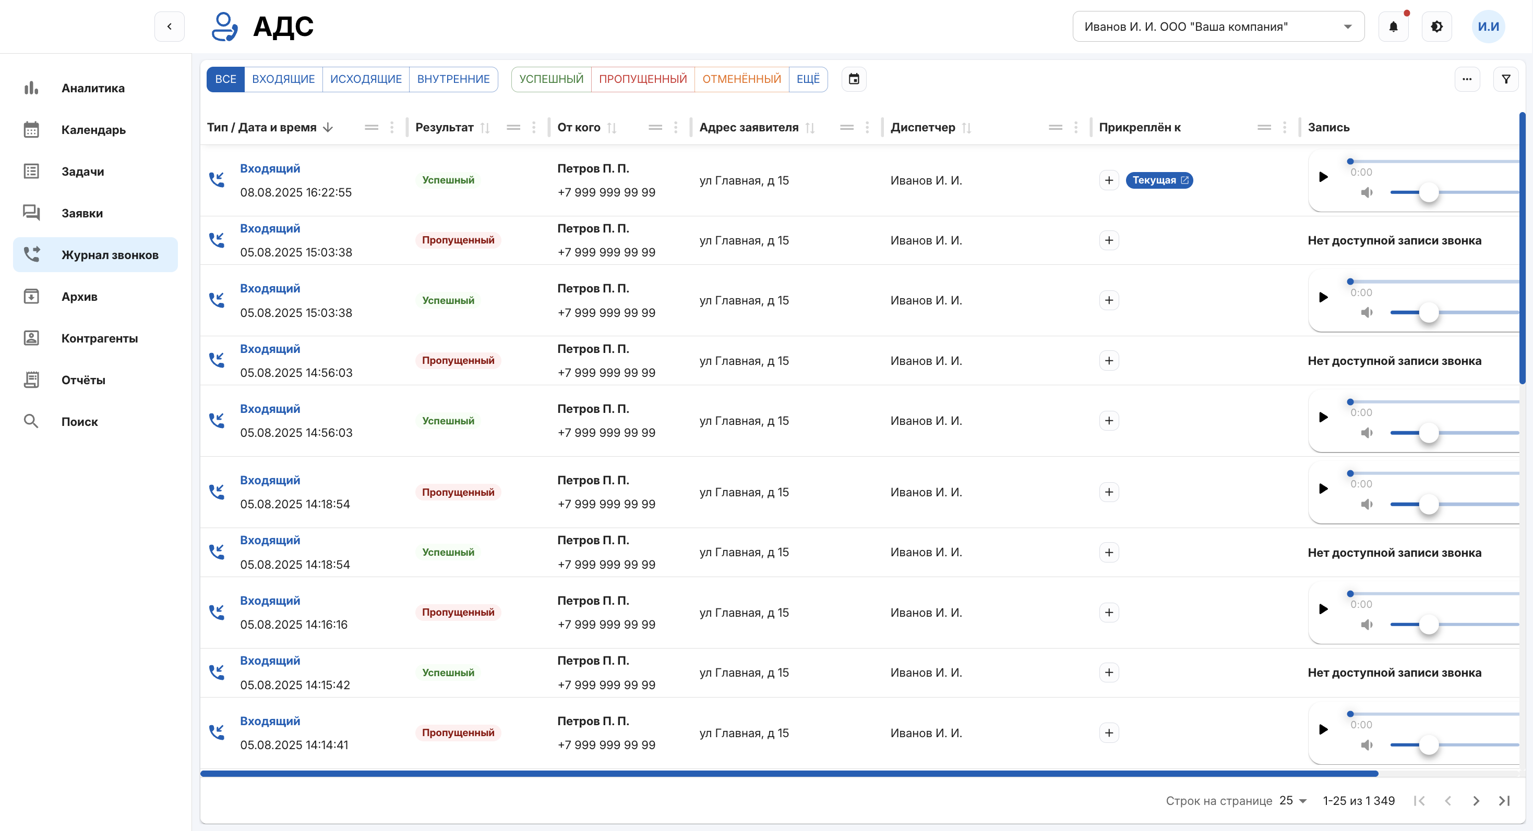The image size is (1533, 831).
Task: Play recording of 08.08.2025 16:22:55 call
Action: [1323, 177]
